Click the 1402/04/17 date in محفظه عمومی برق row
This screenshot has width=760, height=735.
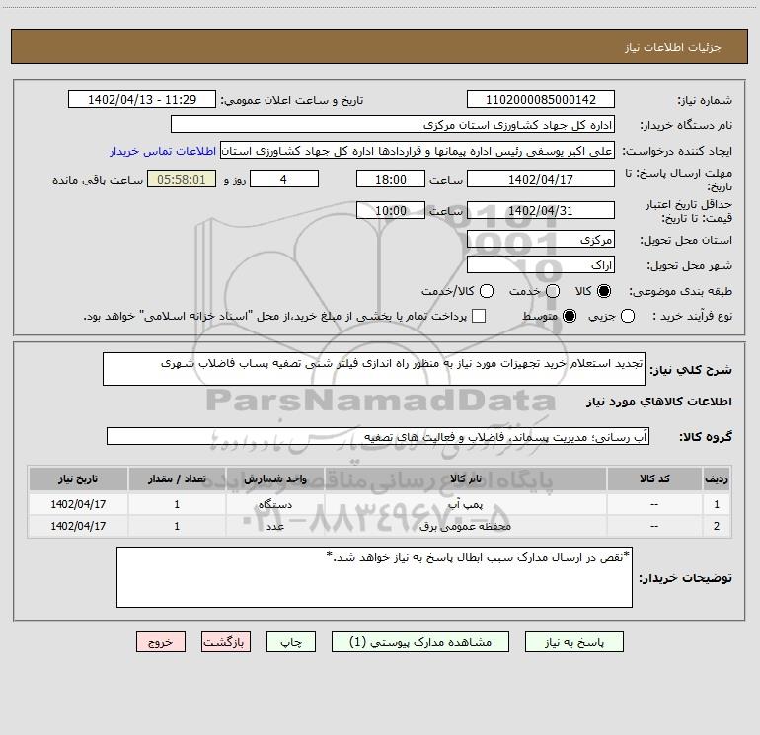78,526
